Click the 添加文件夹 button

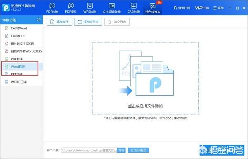coord(88,21)
